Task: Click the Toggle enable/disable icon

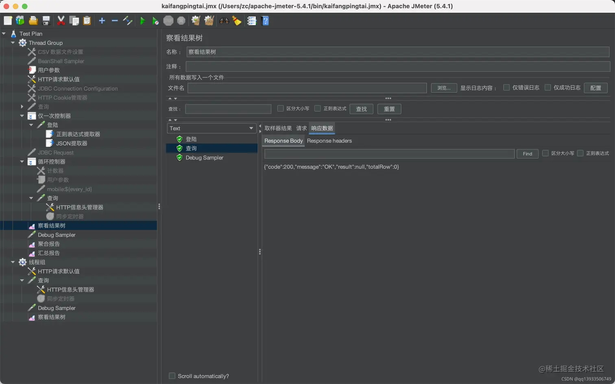Action: click(x=128, y=21)
